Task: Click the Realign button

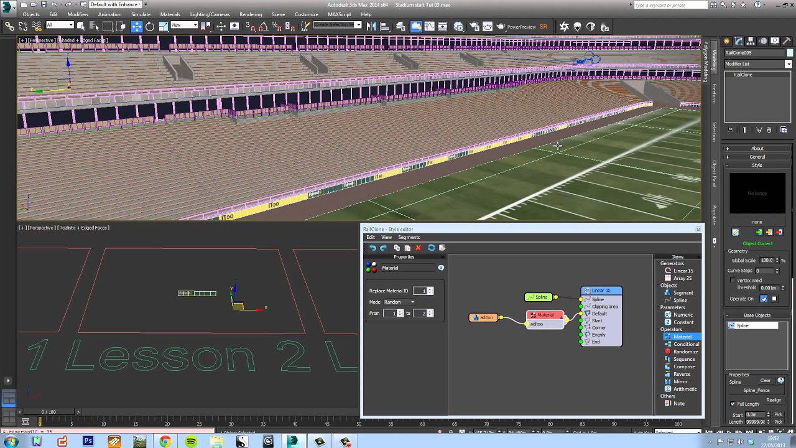Action: [x=774, y=400]
